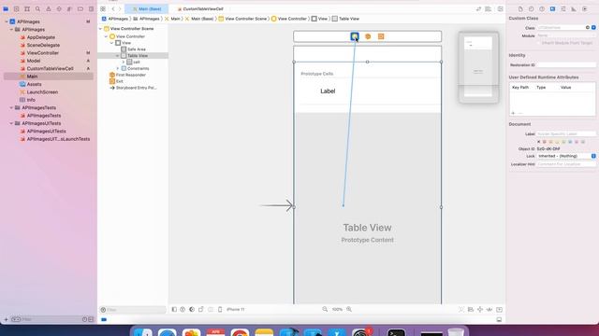Click the Exit icon in the scene dock

(x=381, y=36)
